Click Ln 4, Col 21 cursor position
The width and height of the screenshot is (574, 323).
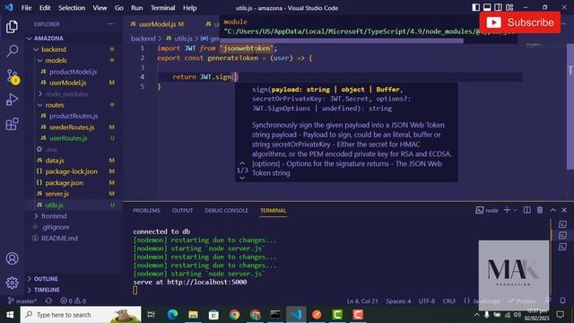pyautogui.click(x=362, y=301)
